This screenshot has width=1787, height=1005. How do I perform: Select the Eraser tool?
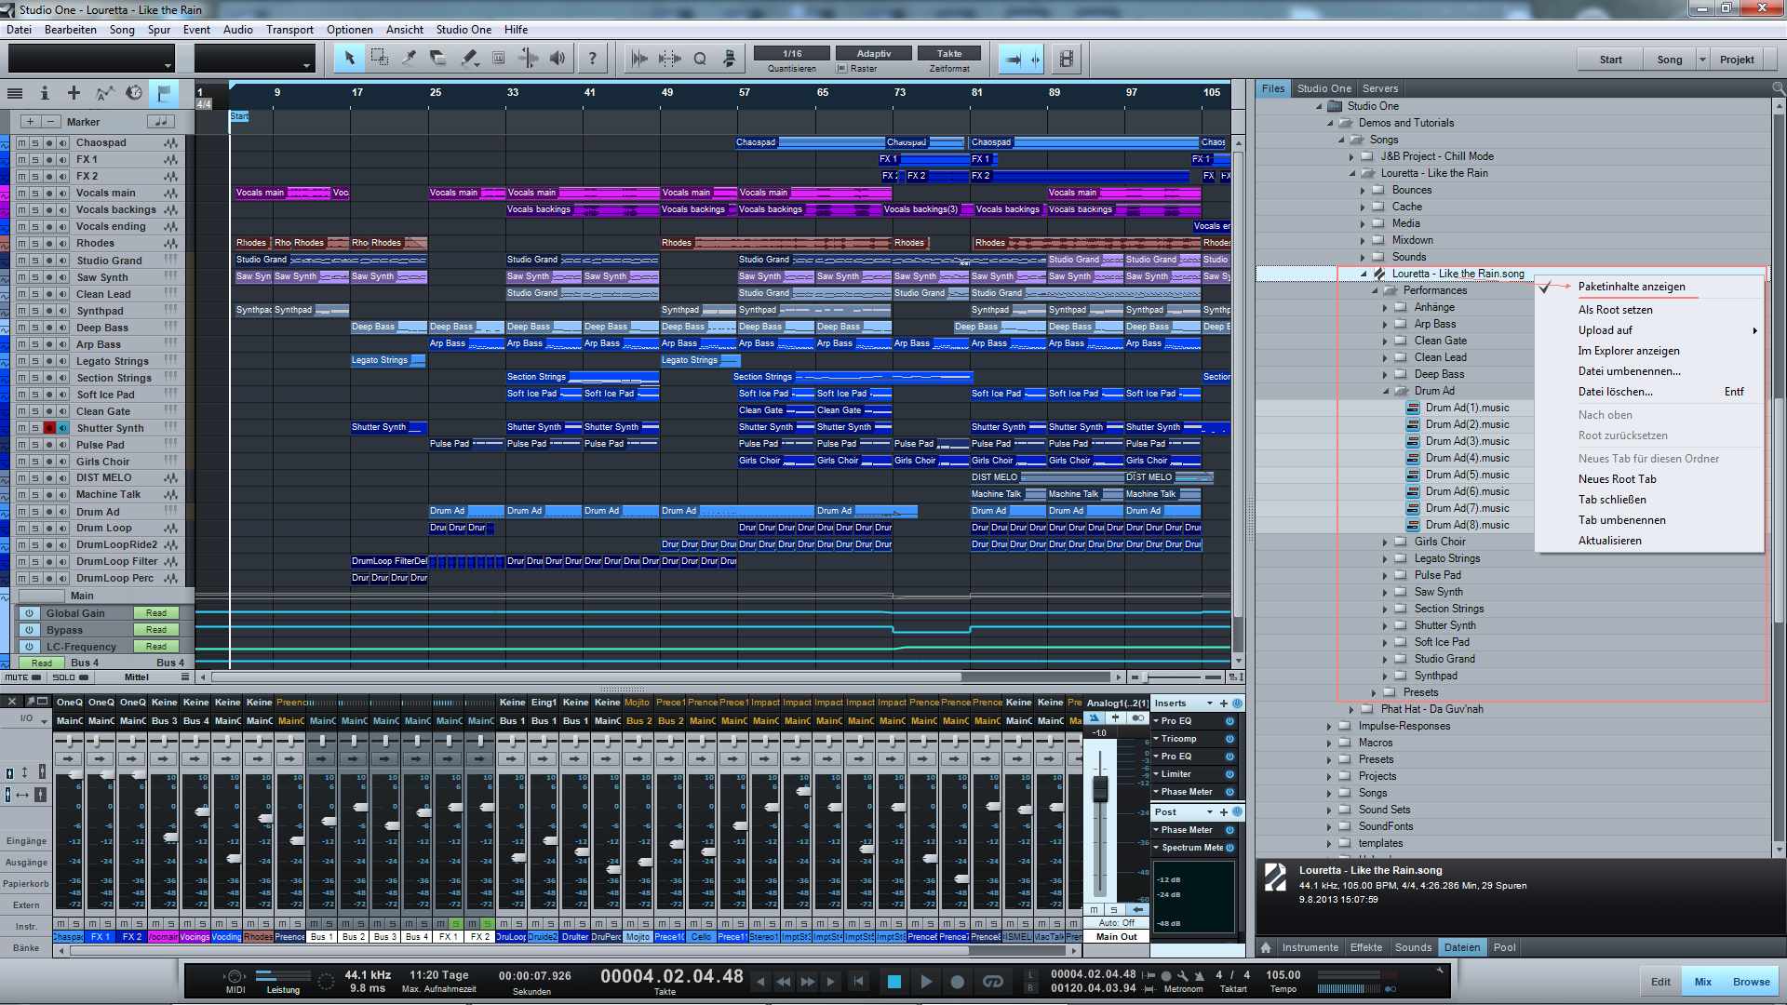[438, 59]
